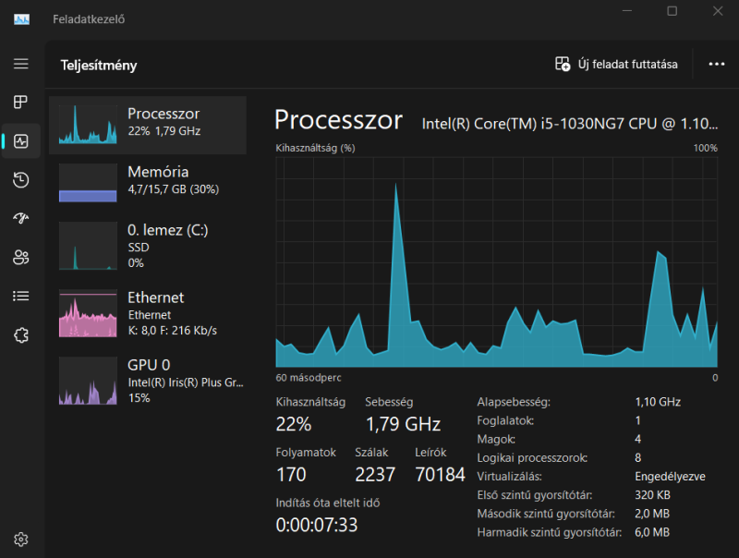Select the Memória performance item
Viewport: 739px width, 558px height.
[x=148, y=183]
